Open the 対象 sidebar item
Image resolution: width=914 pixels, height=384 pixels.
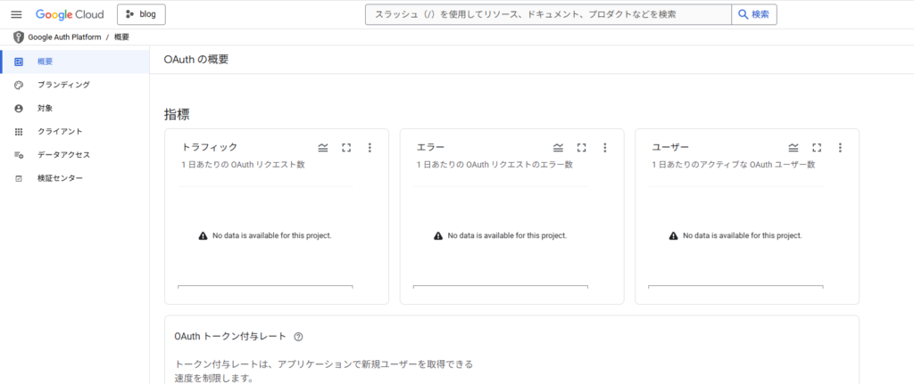click(75, 108)
